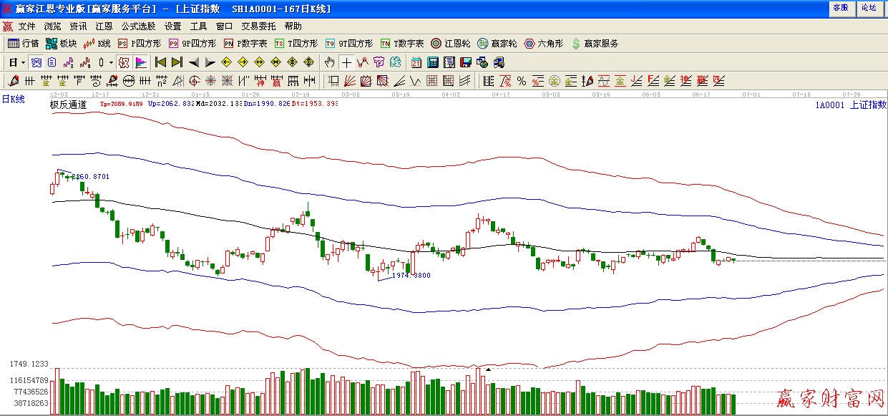Click the floppy disk save icon
The height and width of the screenshot is (416, 888).
[466, 62]
